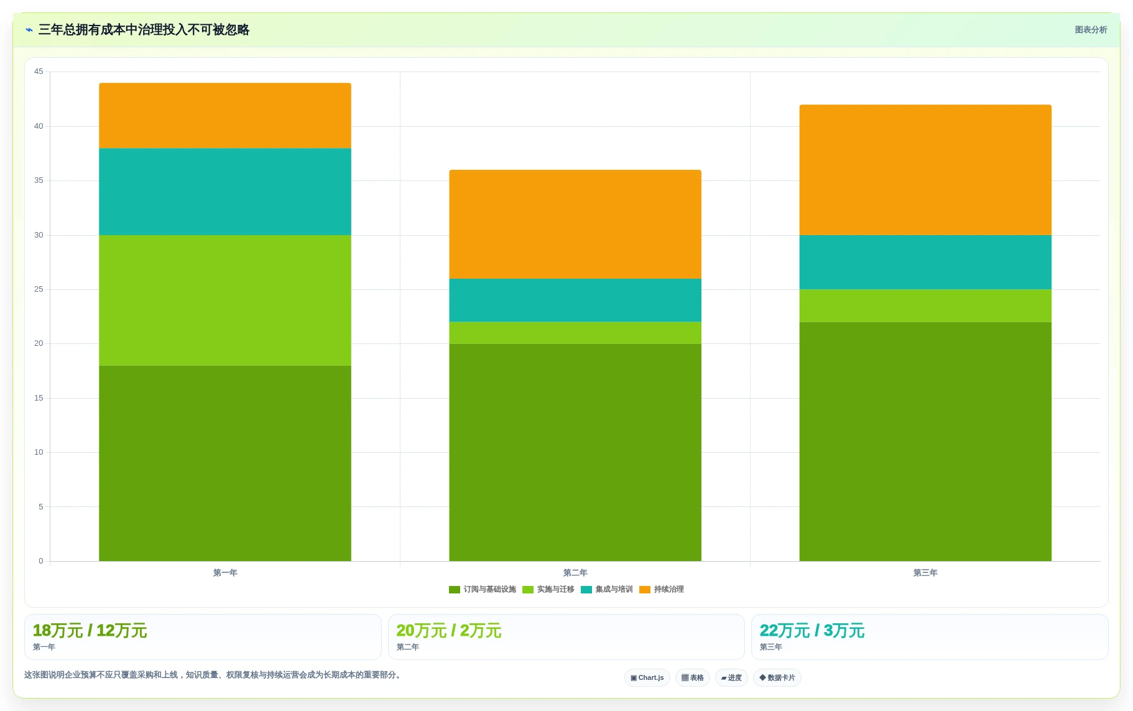Image resolution: width=1133 pixels, height=711 pixels.
Task: Toggle the 实施与迁移 legend entry
Action: pyautogui.click(x=548, y=589)
